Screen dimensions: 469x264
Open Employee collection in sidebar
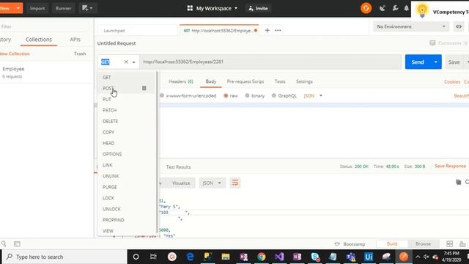point(46,72)
